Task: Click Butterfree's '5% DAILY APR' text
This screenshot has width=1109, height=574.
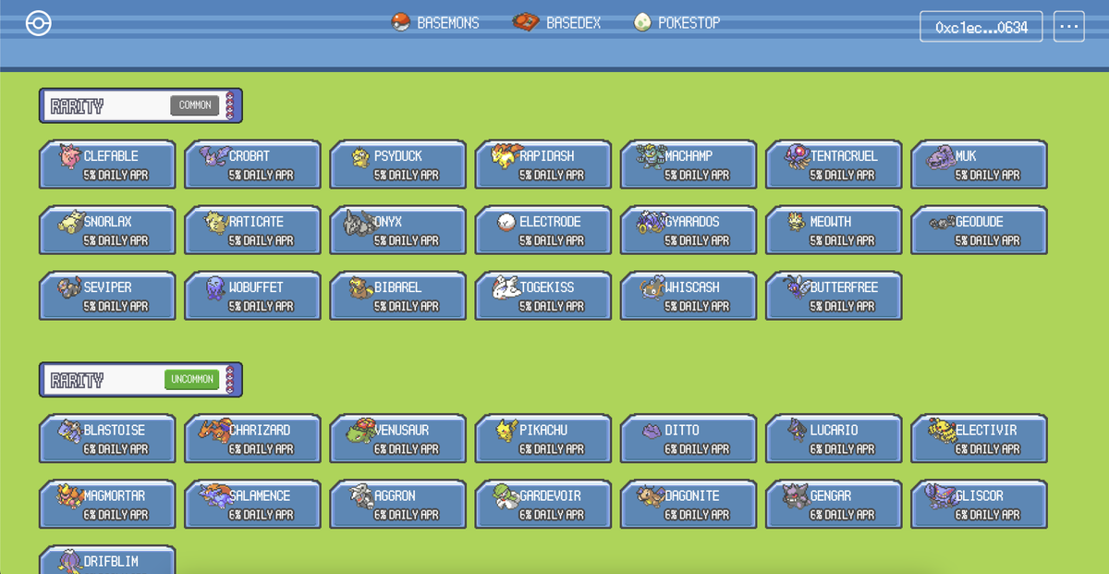Action: click(x=842, y=306)
